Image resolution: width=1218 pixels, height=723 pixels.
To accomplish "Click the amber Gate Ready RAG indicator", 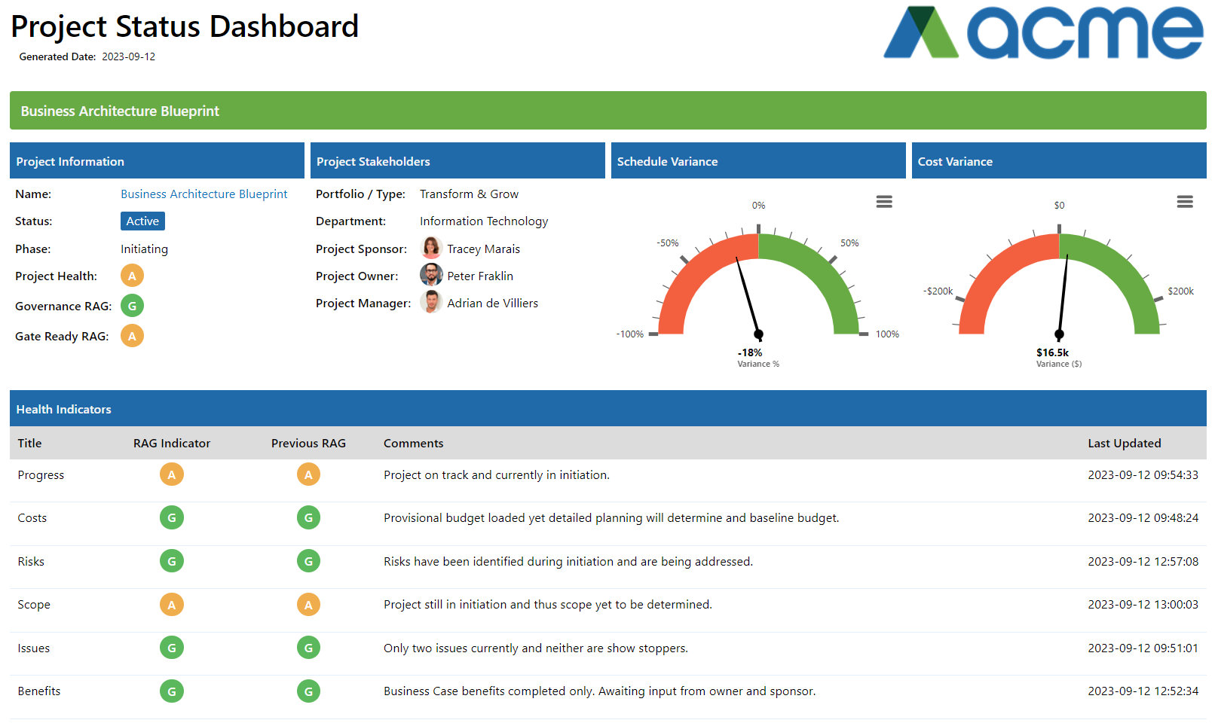I will (132, 337).
